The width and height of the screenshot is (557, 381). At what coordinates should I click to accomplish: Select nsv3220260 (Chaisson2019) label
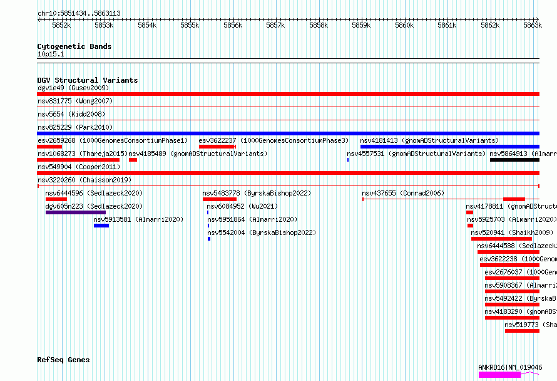(x=84, y=180)
